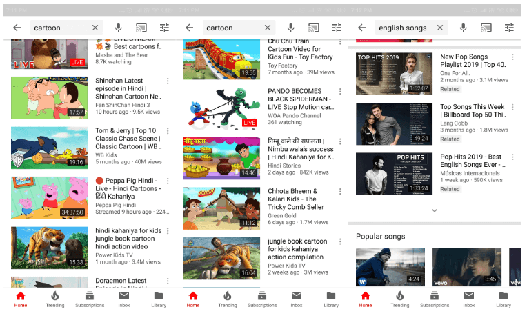This screenshot has height=318, width=527.
Task: Open Subscriptions in the middle cartoon screen
Action: pos(262,299)
